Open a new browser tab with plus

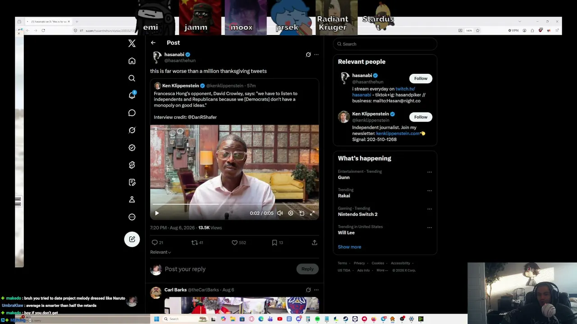pos(77,22)
